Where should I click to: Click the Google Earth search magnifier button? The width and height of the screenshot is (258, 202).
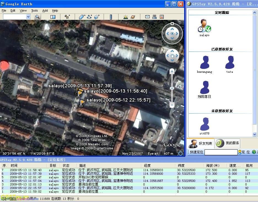(37, 17)
